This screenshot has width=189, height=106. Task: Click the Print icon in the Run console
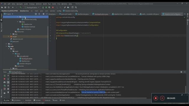point(8,89)
